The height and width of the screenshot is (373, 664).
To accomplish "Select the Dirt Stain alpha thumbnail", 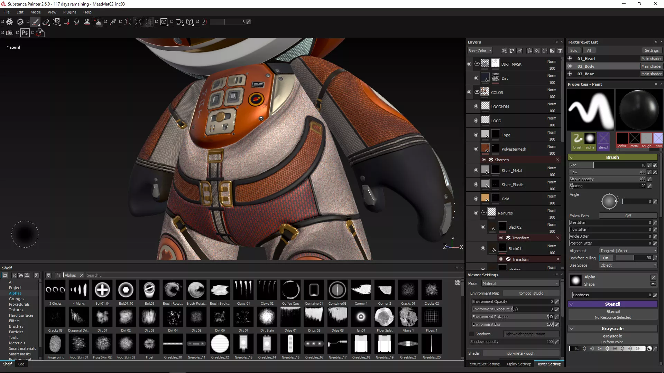I will click(x=267, y=317).
